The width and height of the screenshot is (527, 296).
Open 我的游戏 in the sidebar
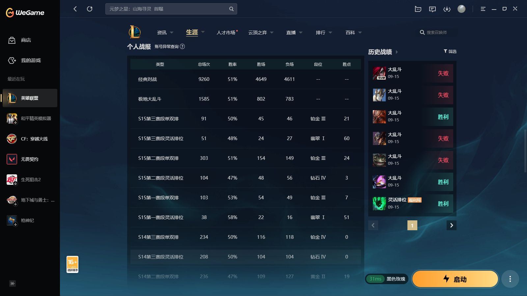tap(12, 61)
